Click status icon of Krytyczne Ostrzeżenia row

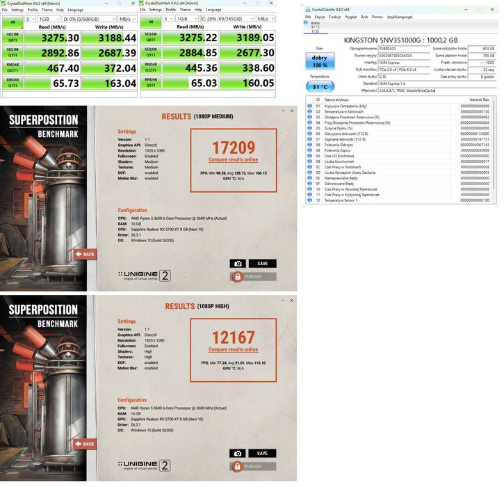click(x=309, y=106)
